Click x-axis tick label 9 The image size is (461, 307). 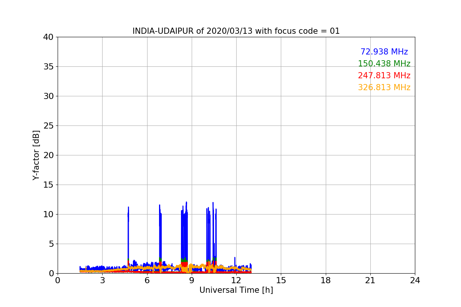point(192,281)
